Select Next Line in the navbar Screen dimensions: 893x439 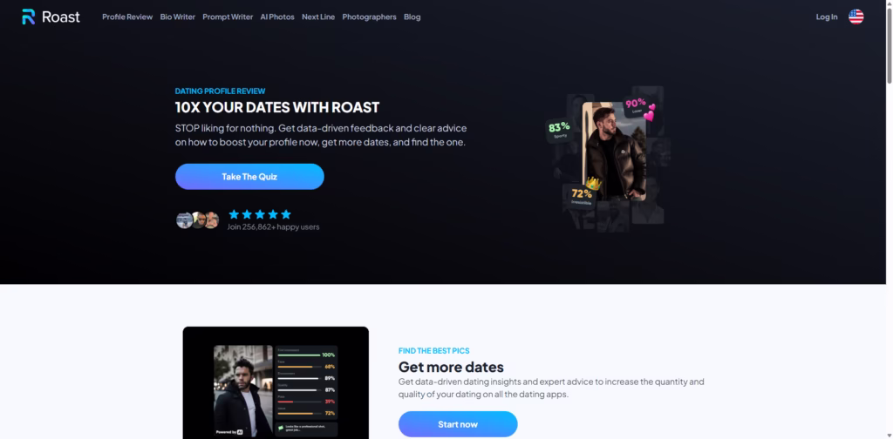[318, 17]
